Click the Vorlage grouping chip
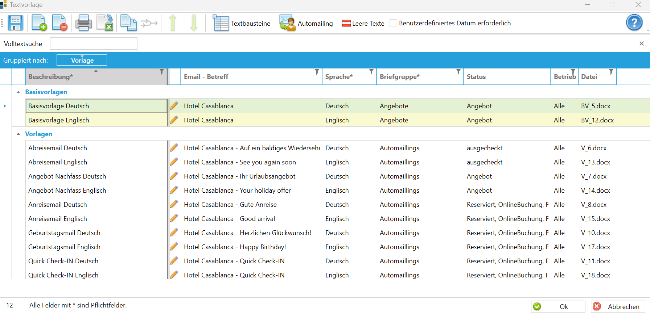 82,60
